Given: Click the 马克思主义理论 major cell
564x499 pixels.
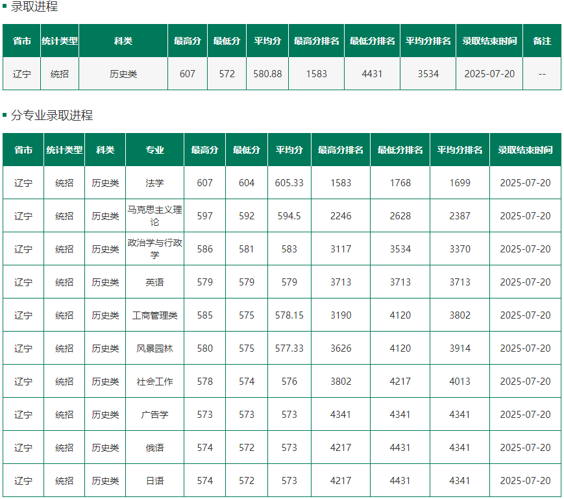Looking at the screenshot, I should pos(154,215).
